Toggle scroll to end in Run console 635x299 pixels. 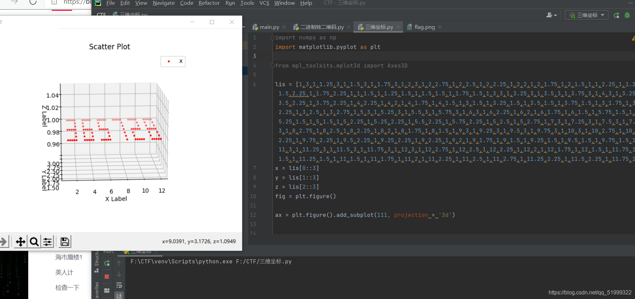[x=119, y=296]
